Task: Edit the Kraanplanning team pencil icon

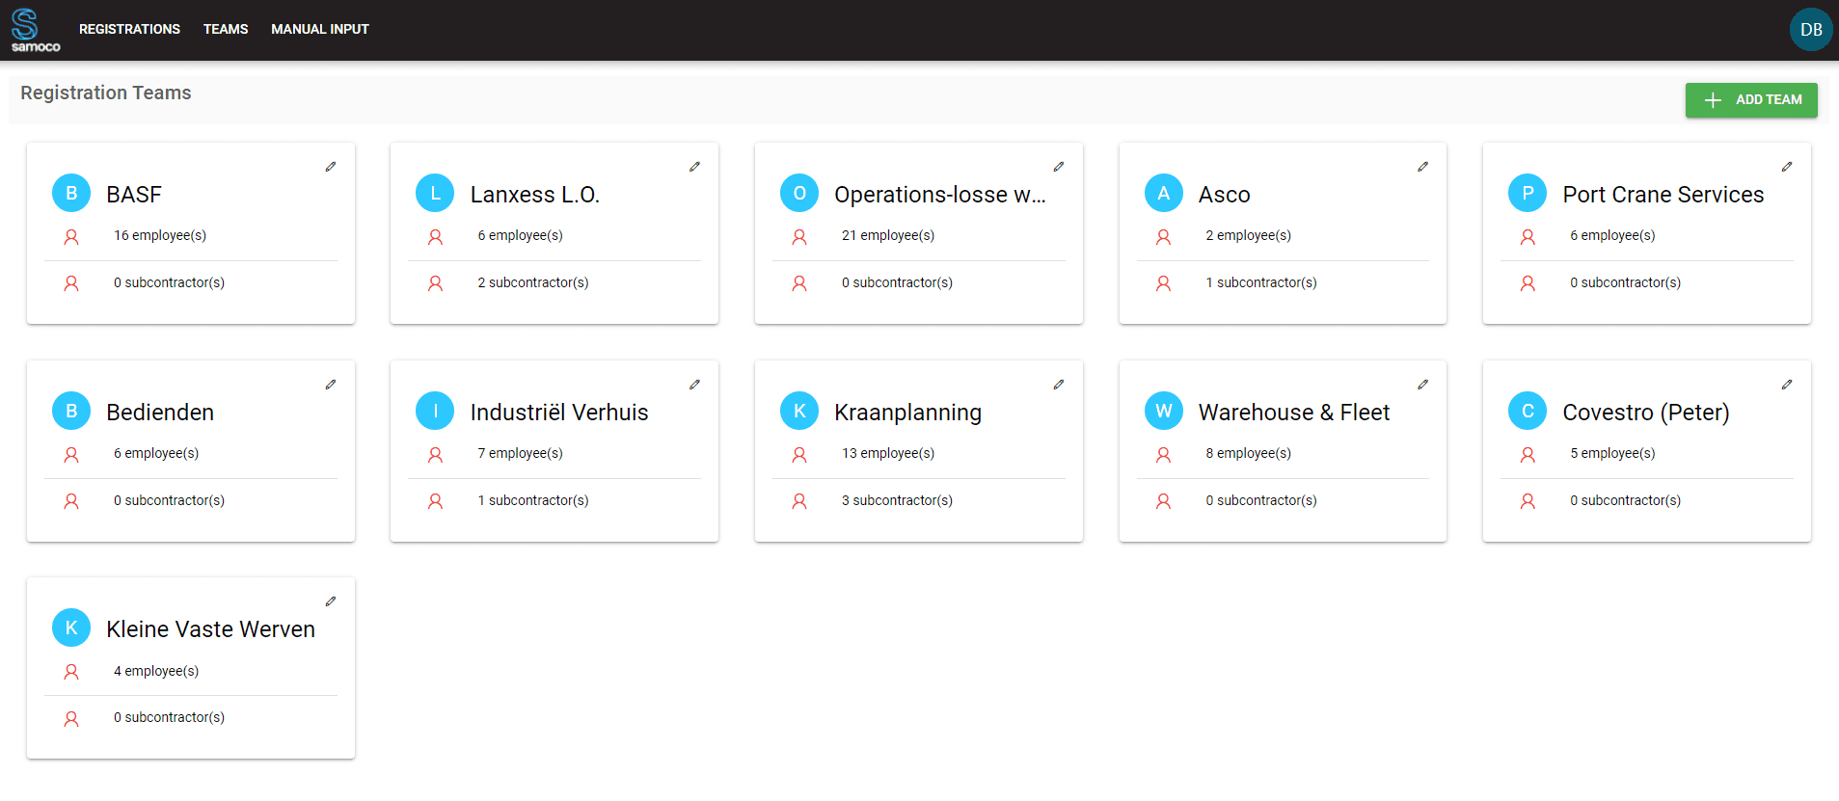Action: pos(1059,385)
